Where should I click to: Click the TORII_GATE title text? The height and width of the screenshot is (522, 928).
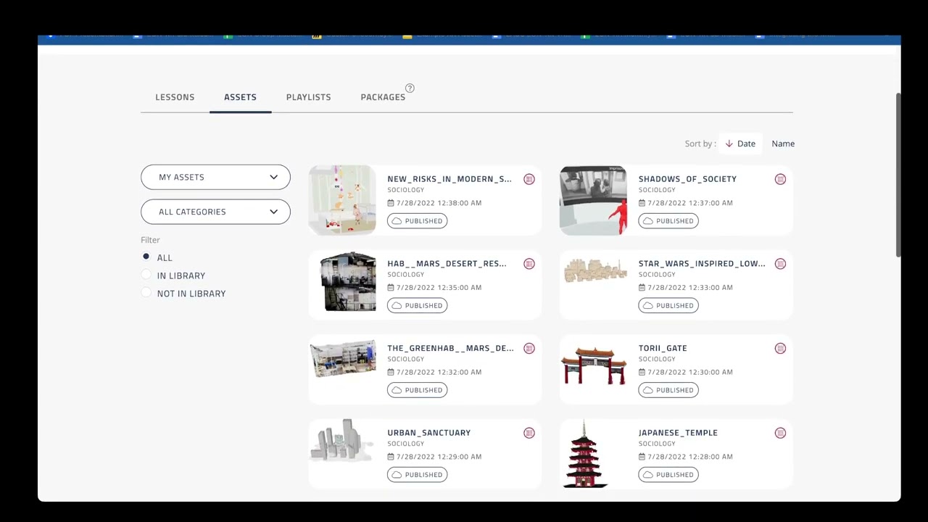click(x=663, y=348)
